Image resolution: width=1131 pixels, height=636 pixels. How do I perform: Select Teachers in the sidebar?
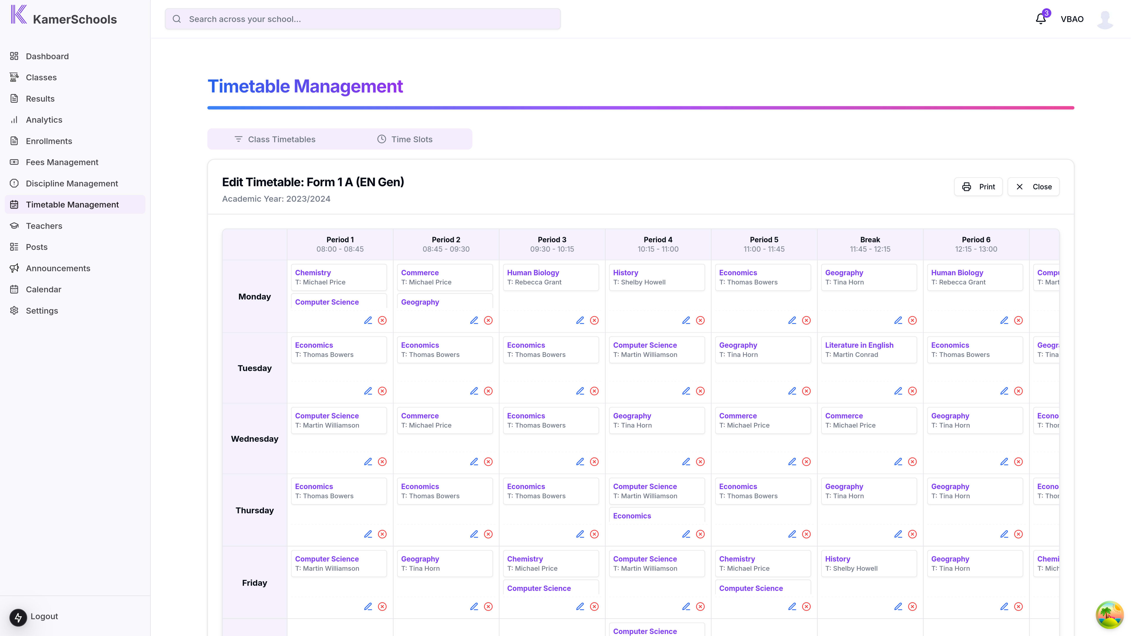(x=44, y=226)
